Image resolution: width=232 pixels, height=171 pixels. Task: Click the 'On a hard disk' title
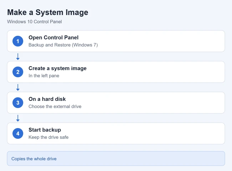click(47, 99)
